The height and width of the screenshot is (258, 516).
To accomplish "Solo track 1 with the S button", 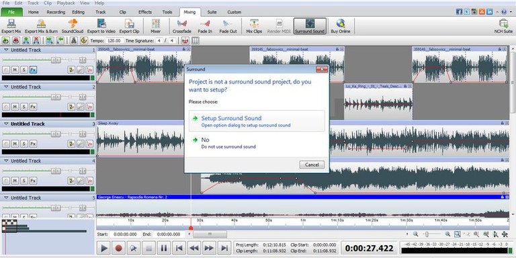I will (x=24, y=70).
